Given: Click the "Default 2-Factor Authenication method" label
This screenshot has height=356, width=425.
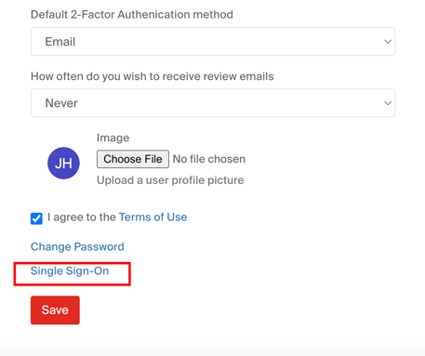Looking at the screenshot, I should coord(132,15).
